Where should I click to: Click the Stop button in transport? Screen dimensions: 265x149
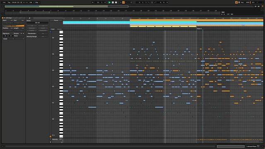(113, 2)
